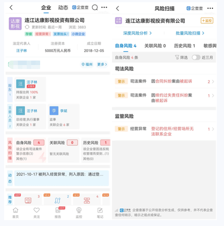Screen dimensions: 224x226
Task: Expand 合同纠纷 judicial case row arrow
Action: click(x=213, y=81)
